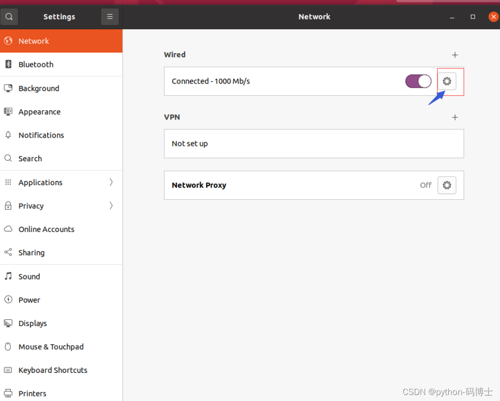This screenshot has width=500, height=401.
Task: Click the VPN 'Not set up' row
Action: [314, 144]
